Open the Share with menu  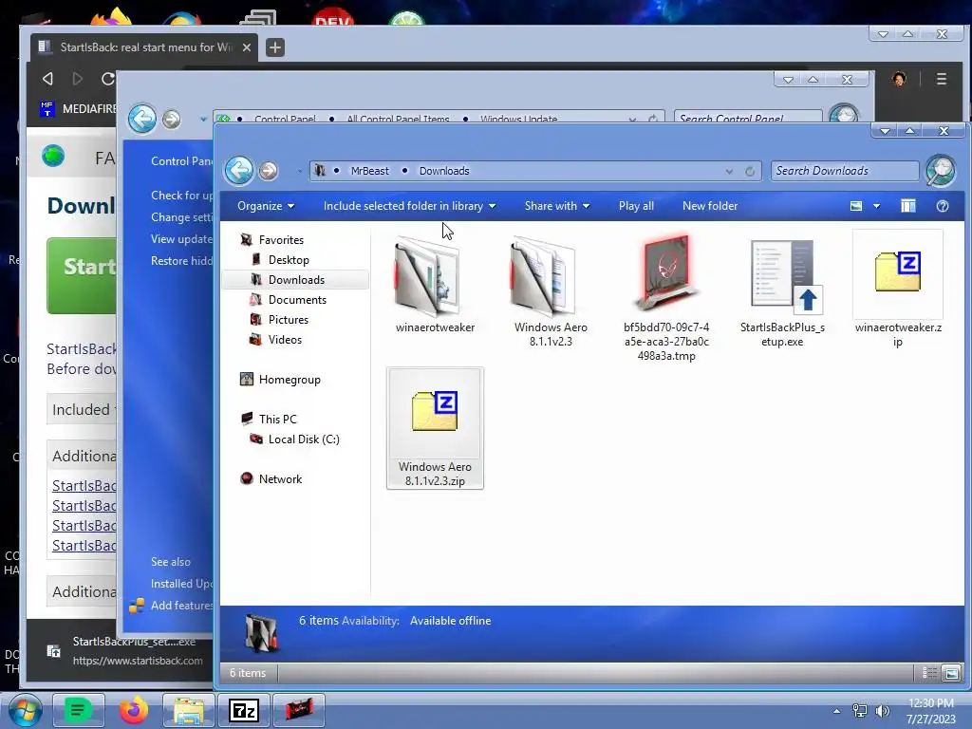click(556, 206)
